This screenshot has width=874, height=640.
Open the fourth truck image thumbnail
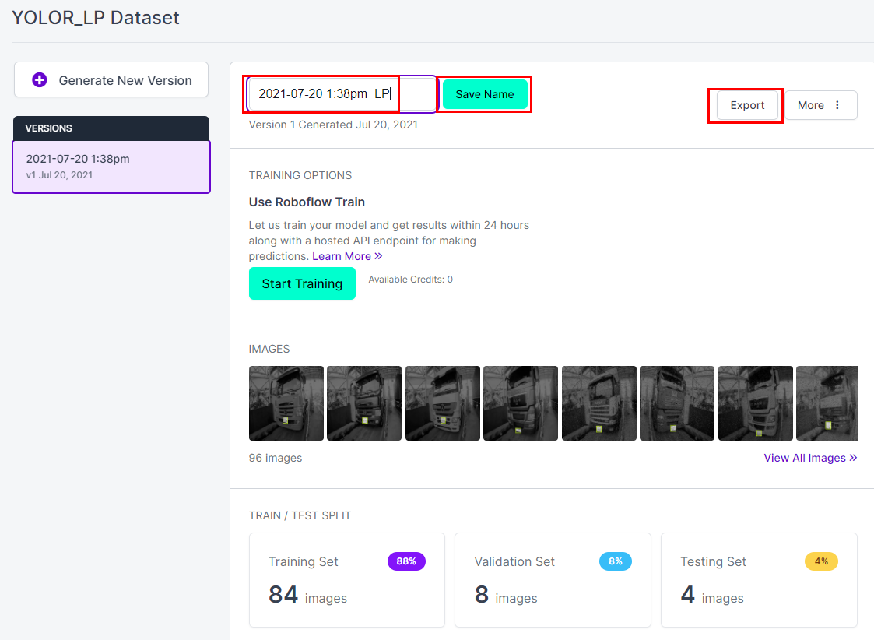point(521,403)
